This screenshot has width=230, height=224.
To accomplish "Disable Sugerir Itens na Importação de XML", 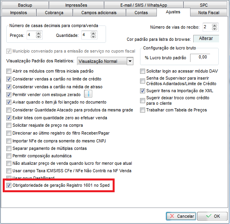I will (142, 91).
